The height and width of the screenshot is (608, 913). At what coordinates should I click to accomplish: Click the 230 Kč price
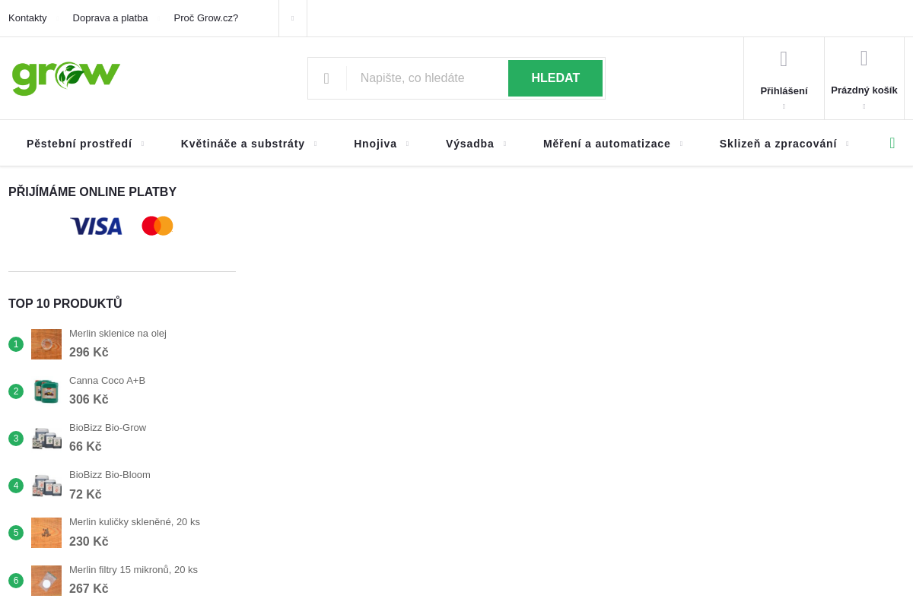click(x=89, y=542)
